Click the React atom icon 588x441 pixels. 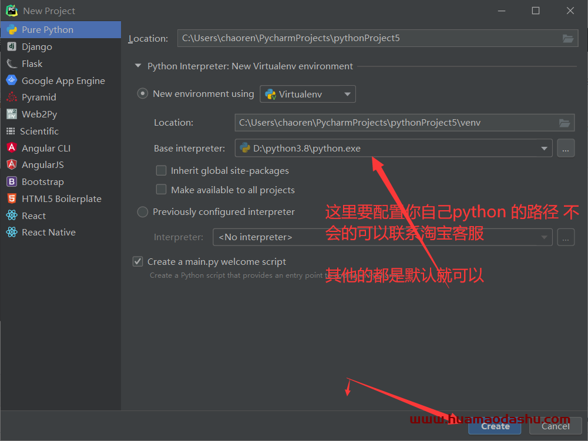pyautogui.click(x=12, y=216)
